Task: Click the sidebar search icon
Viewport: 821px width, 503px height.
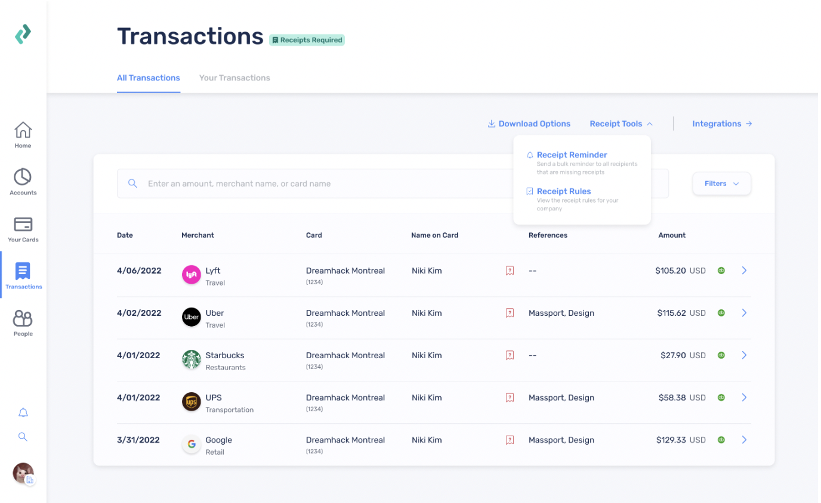Action: [x=23, y=436]
